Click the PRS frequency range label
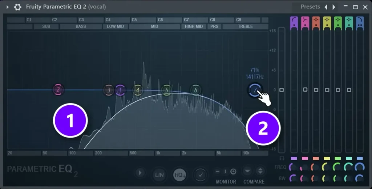This screenshot has height=189, width=372. click(x=214, y=26)
